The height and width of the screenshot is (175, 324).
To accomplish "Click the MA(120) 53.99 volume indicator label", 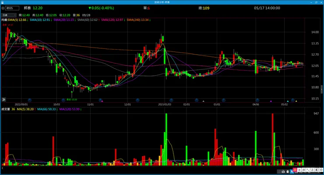I will tap(70, 110).
